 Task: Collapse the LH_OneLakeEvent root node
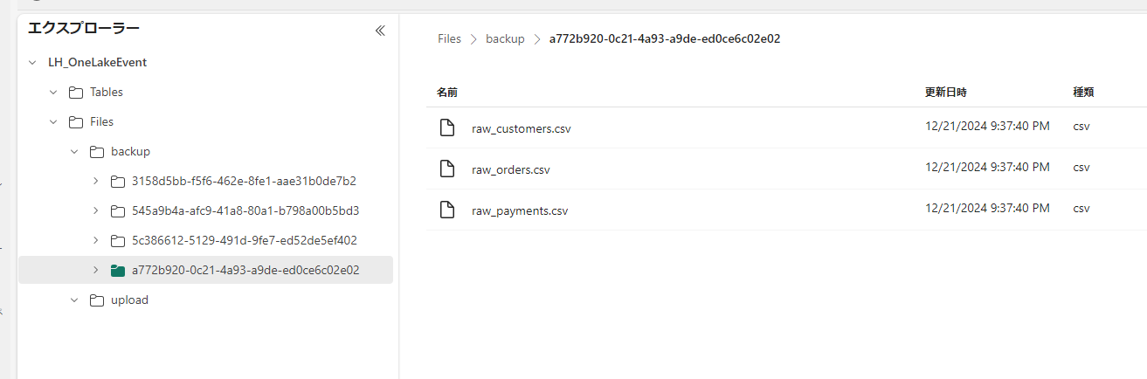tap(32, 63)
